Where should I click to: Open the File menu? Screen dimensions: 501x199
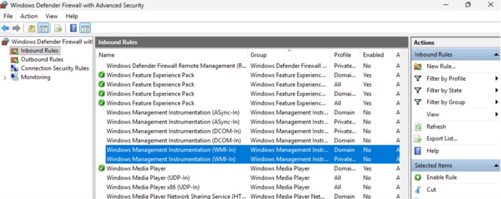tap(9, 16)
